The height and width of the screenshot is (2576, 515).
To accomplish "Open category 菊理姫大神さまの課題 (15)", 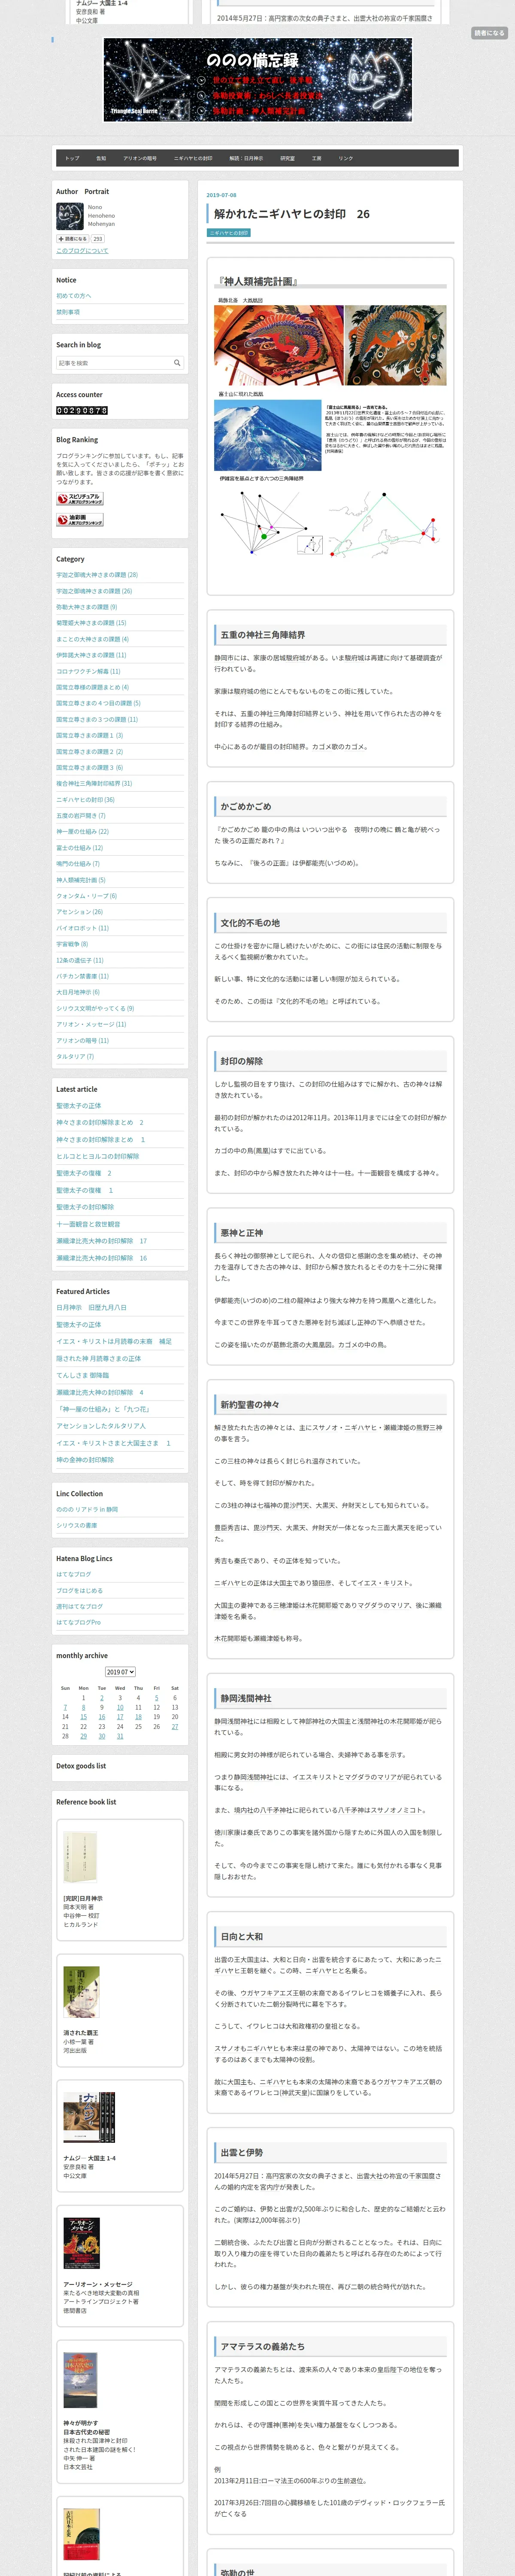I will 91,623.
